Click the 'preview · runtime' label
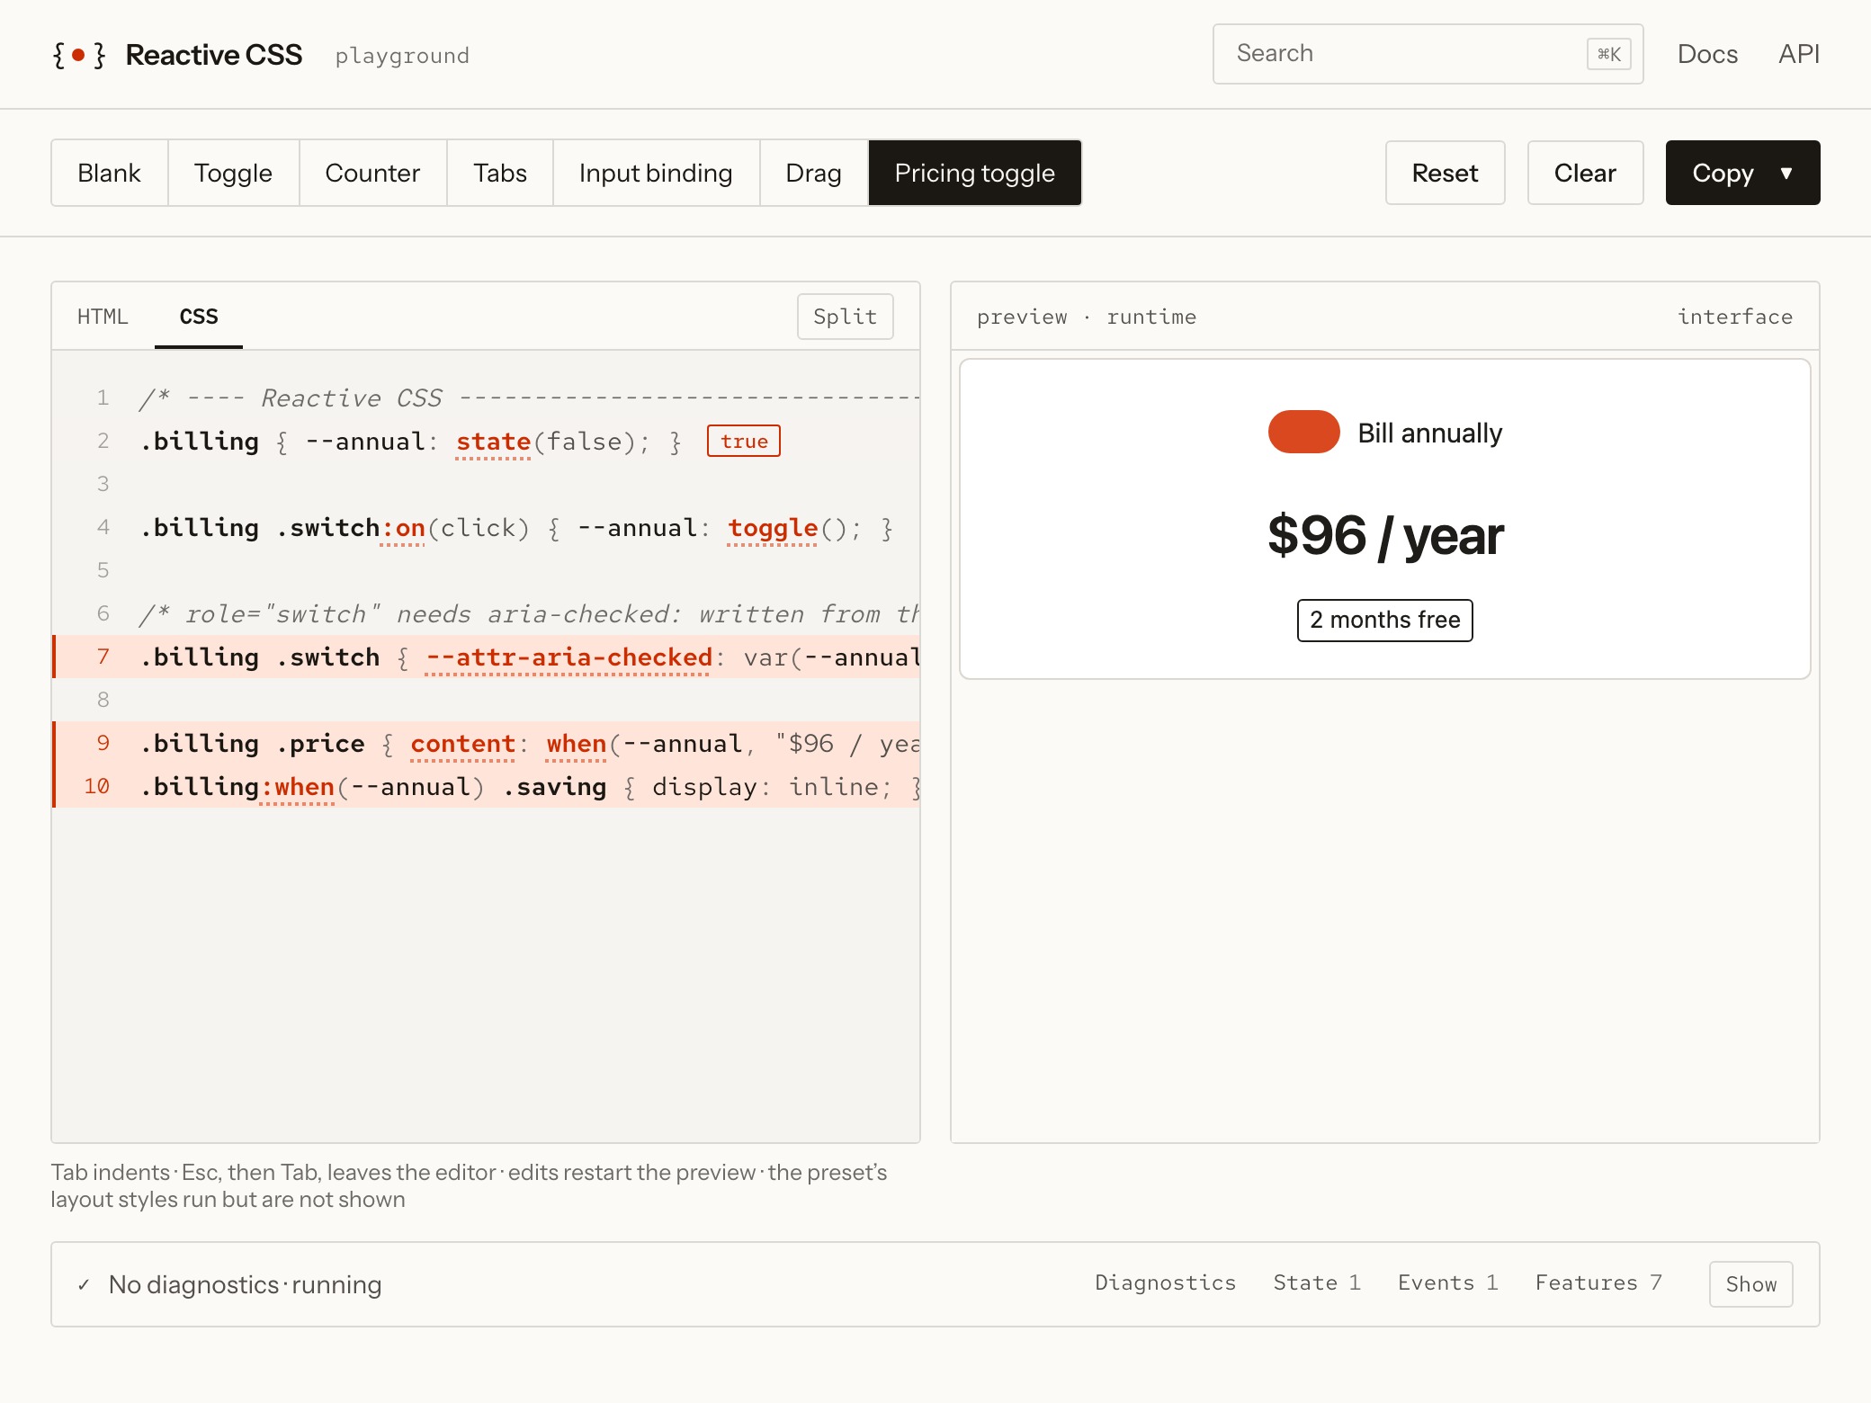The height and width of the screenshot is (1403, 1871). (1087, 317)
